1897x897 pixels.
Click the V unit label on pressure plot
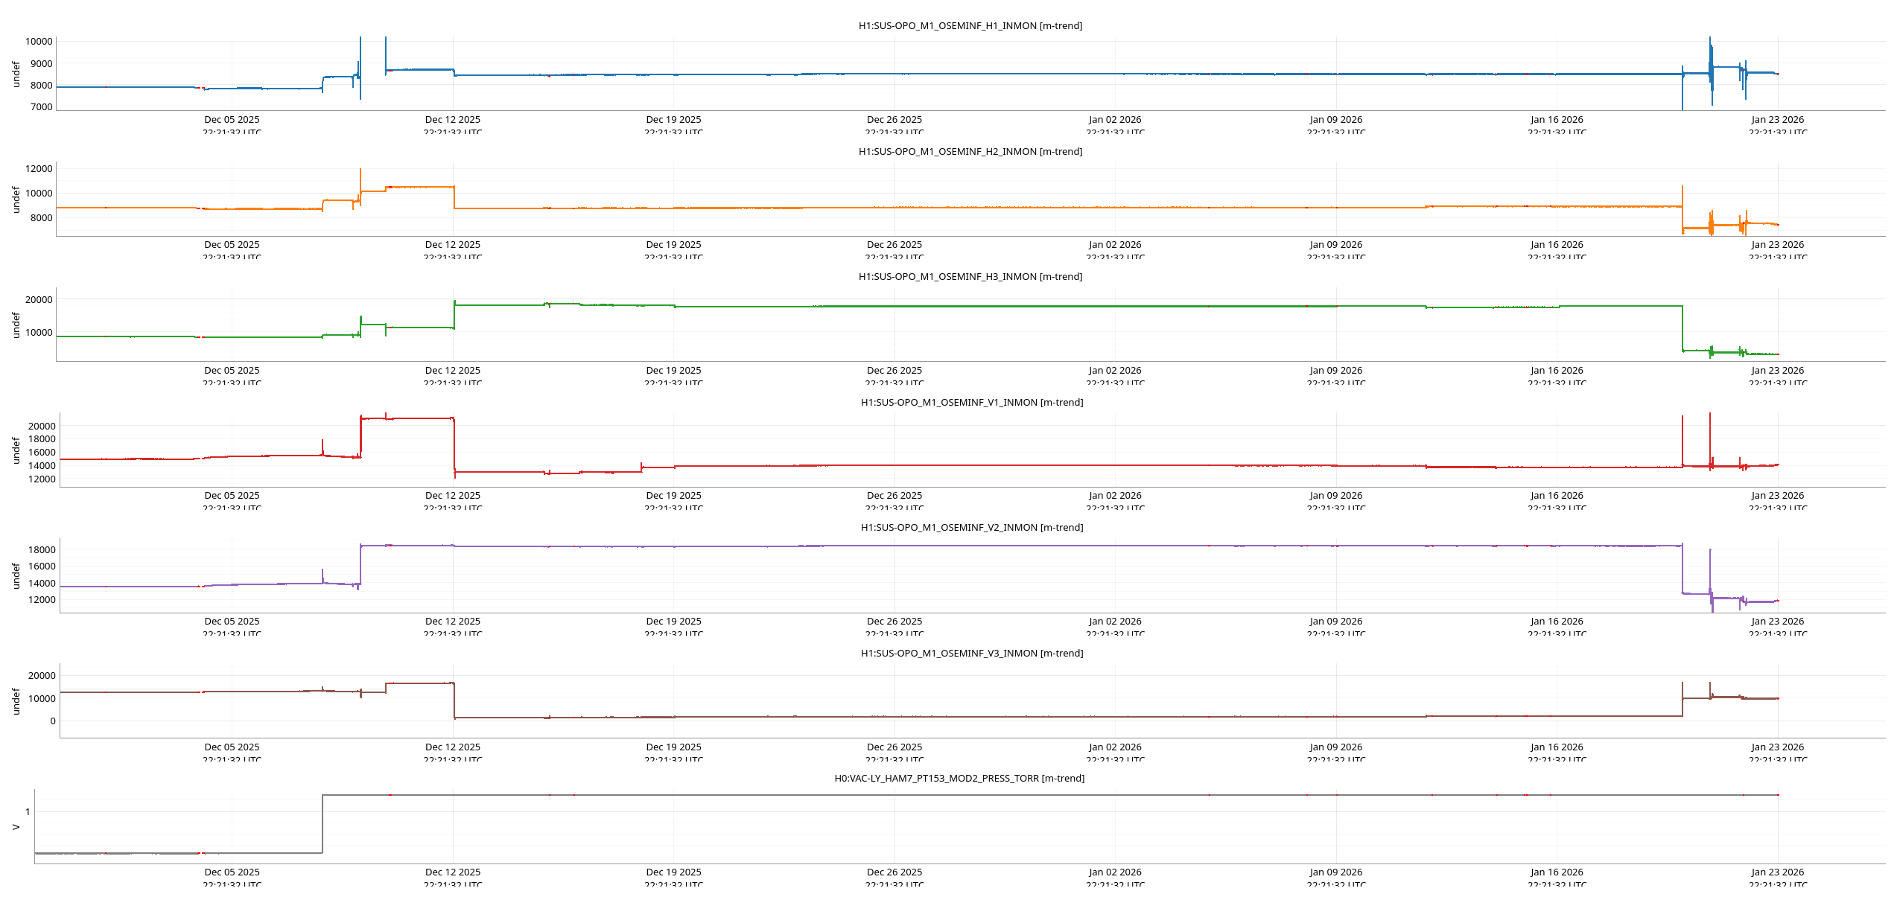[16, 827]
